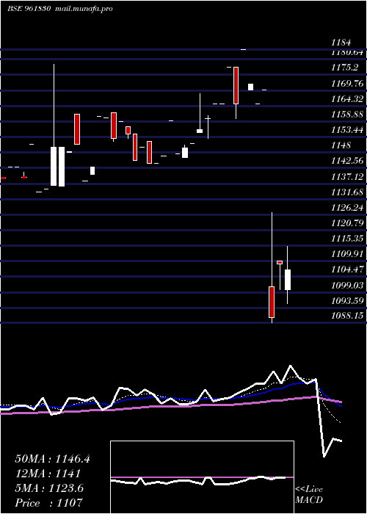Click the 1153.44 price axis label
This screenshot has height=514, width=367.
tap(347, 130)
